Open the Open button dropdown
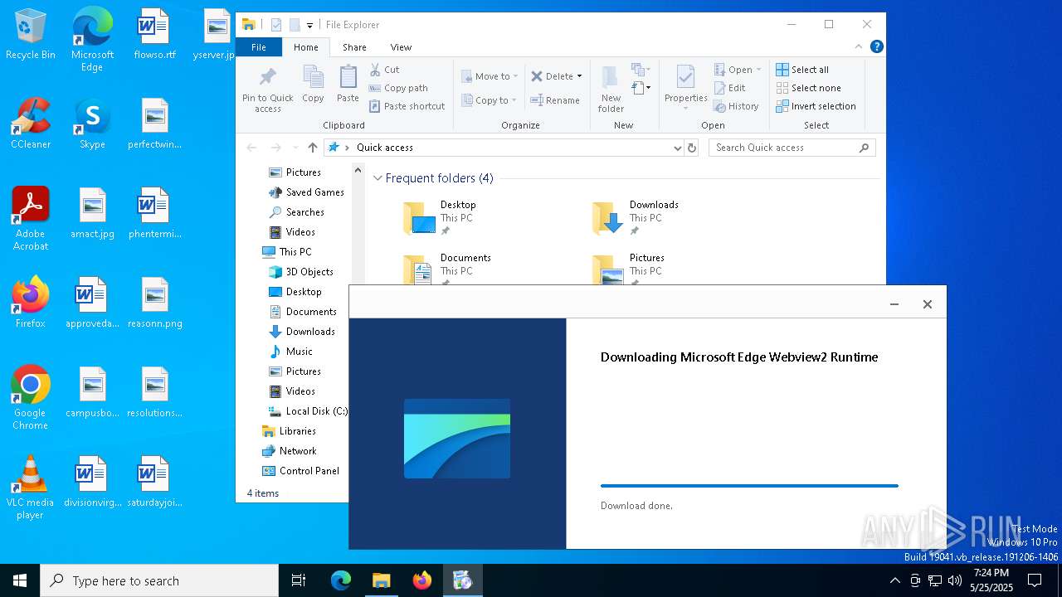1062x597 pixels. [x=758, y=70]
